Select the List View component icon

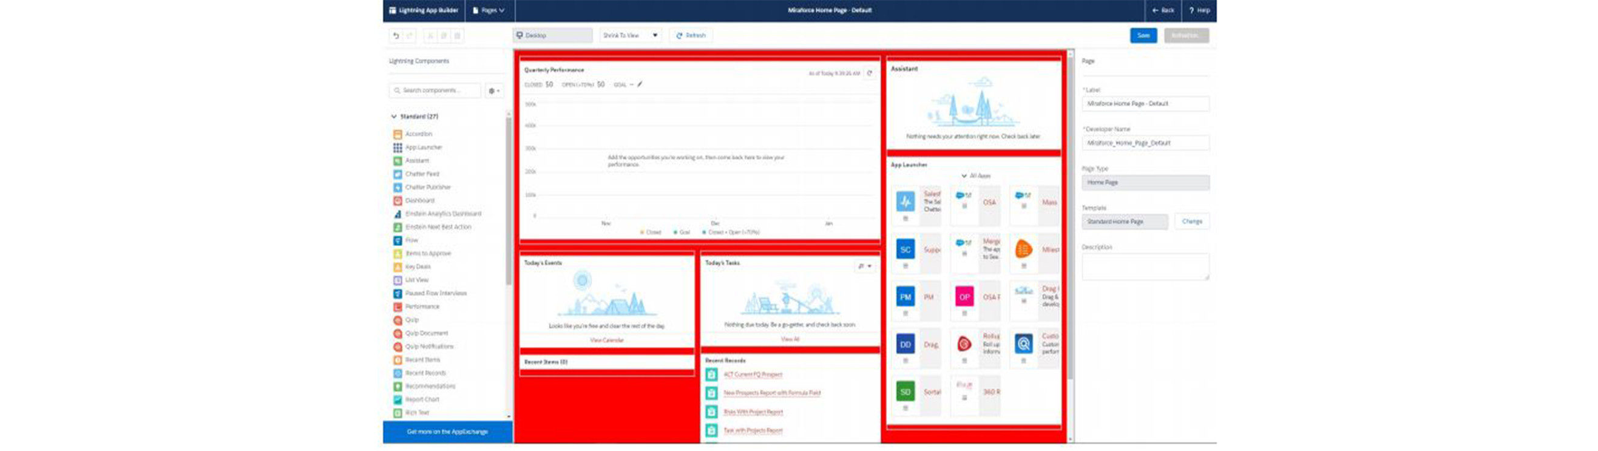(398, 280)
